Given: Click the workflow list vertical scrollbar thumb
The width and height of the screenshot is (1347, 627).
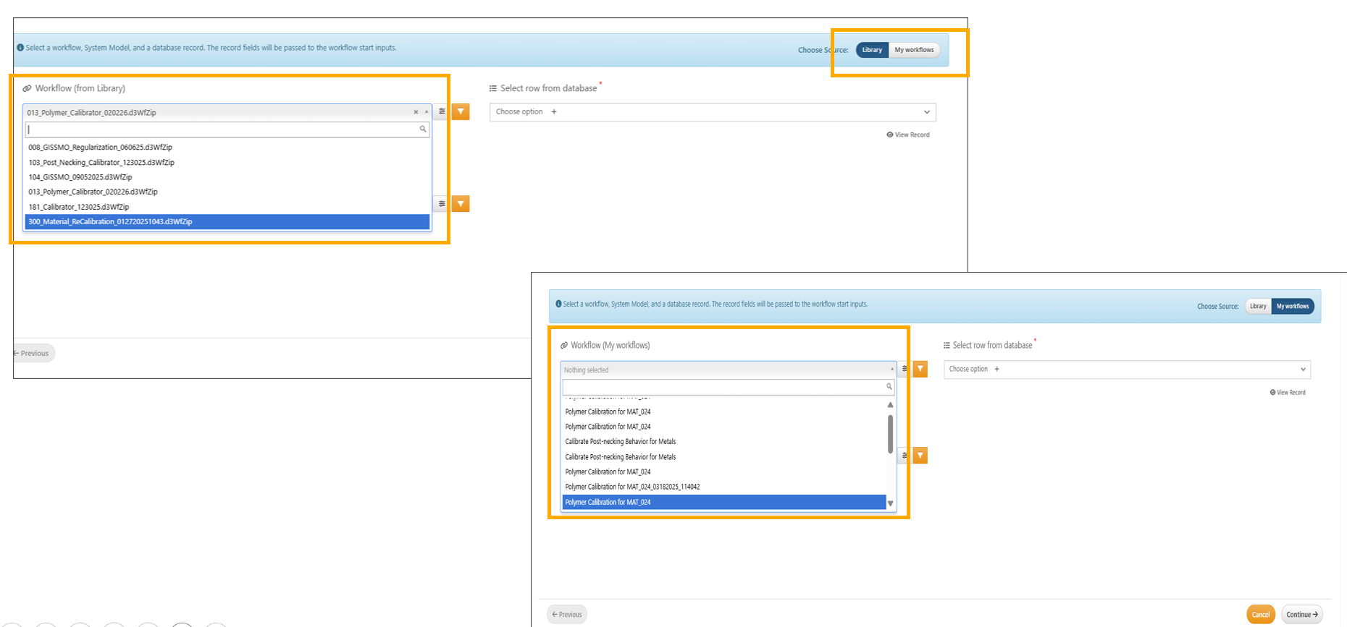Looking at the screenshot, I should (x=890, y=434).
